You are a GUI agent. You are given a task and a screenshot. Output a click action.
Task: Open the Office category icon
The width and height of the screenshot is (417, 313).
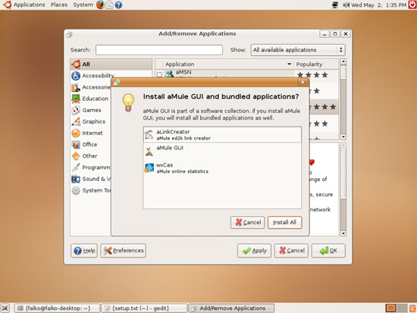[x=76, y=145]
